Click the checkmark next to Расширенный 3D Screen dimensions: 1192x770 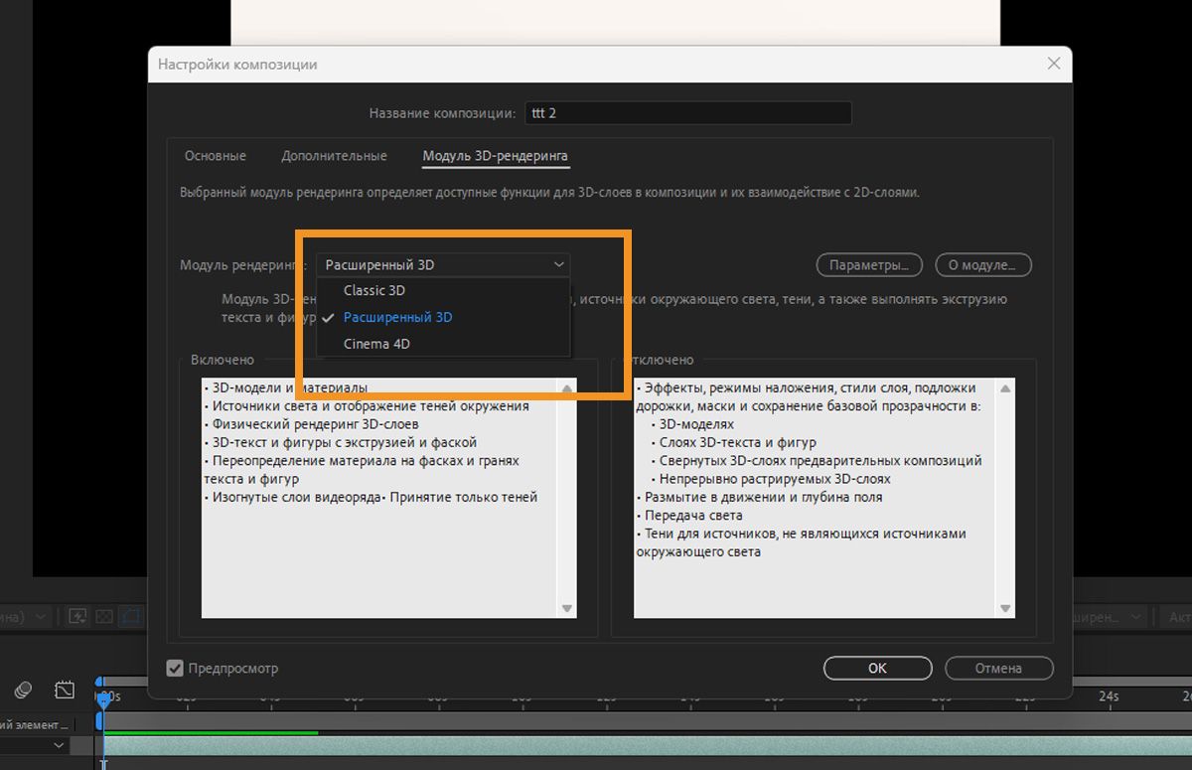[328, 317]
